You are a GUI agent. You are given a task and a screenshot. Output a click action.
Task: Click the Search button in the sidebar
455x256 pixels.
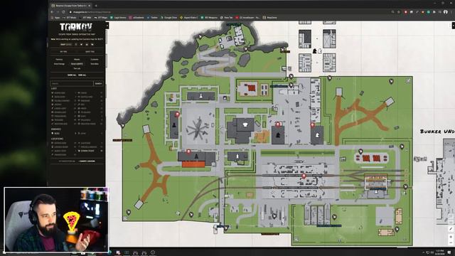[98, 84]
